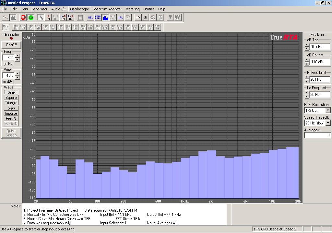Select the L+R IN input button

63,17
